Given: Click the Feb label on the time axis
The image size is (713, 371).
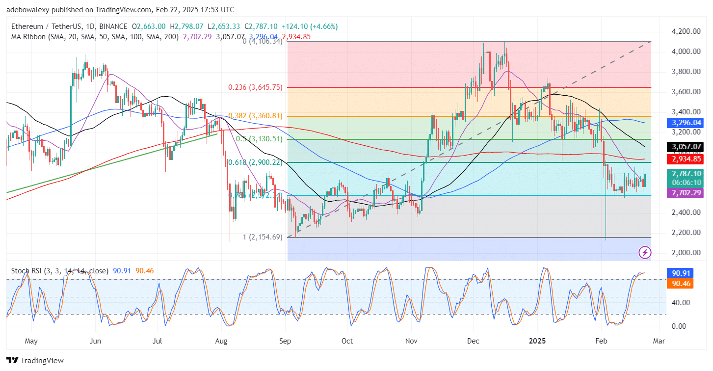Looking at the screenshot, I should (x=601, y=341).
